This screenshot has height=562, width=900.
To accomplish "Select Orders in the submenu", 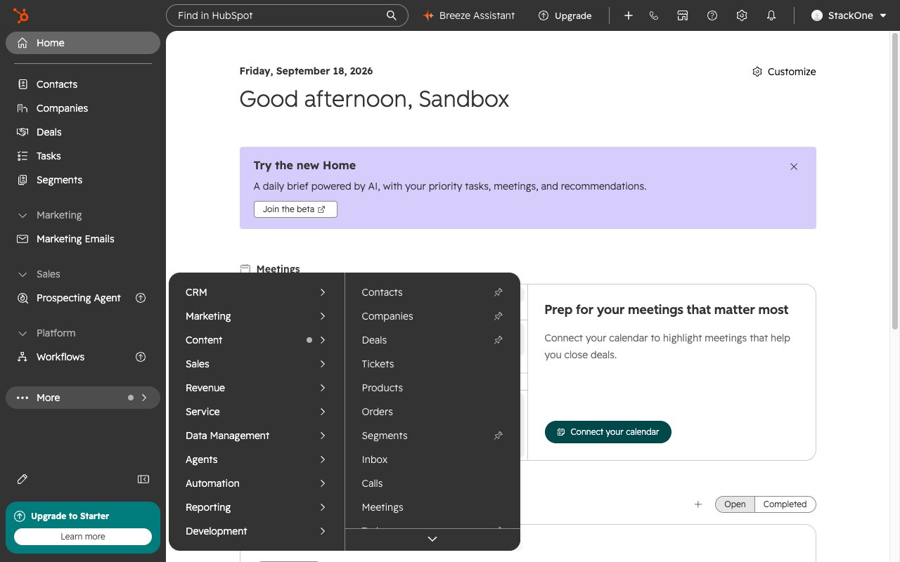I will coord(432,412).
